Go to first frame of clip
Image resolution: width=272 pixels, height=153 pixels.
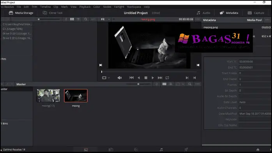pos(131,78)
